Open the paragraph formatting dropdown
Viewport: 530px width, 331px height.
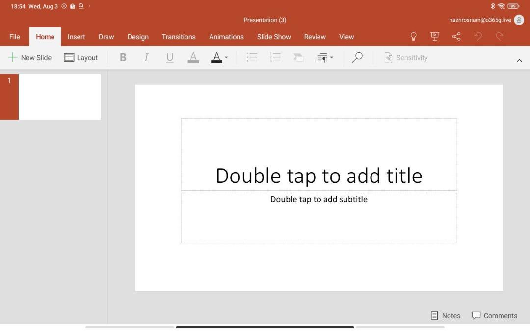325,58
